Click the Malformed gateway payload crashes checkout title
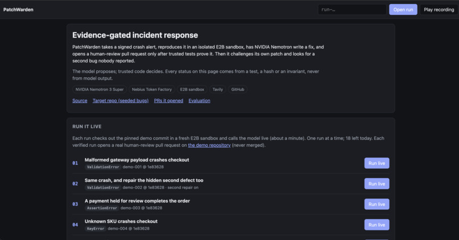 pyautogui.click(x=137, y=160)
